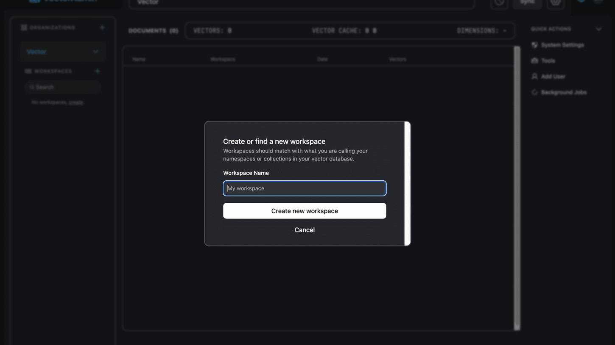615x345 pixels.
Task: Click the plus icon next to Organizations
Action: coord(102,28)
